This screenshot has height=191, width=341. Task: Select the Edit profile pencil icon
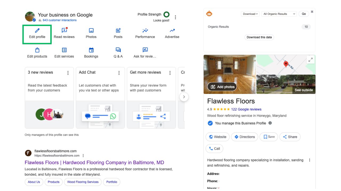point(37,31)
